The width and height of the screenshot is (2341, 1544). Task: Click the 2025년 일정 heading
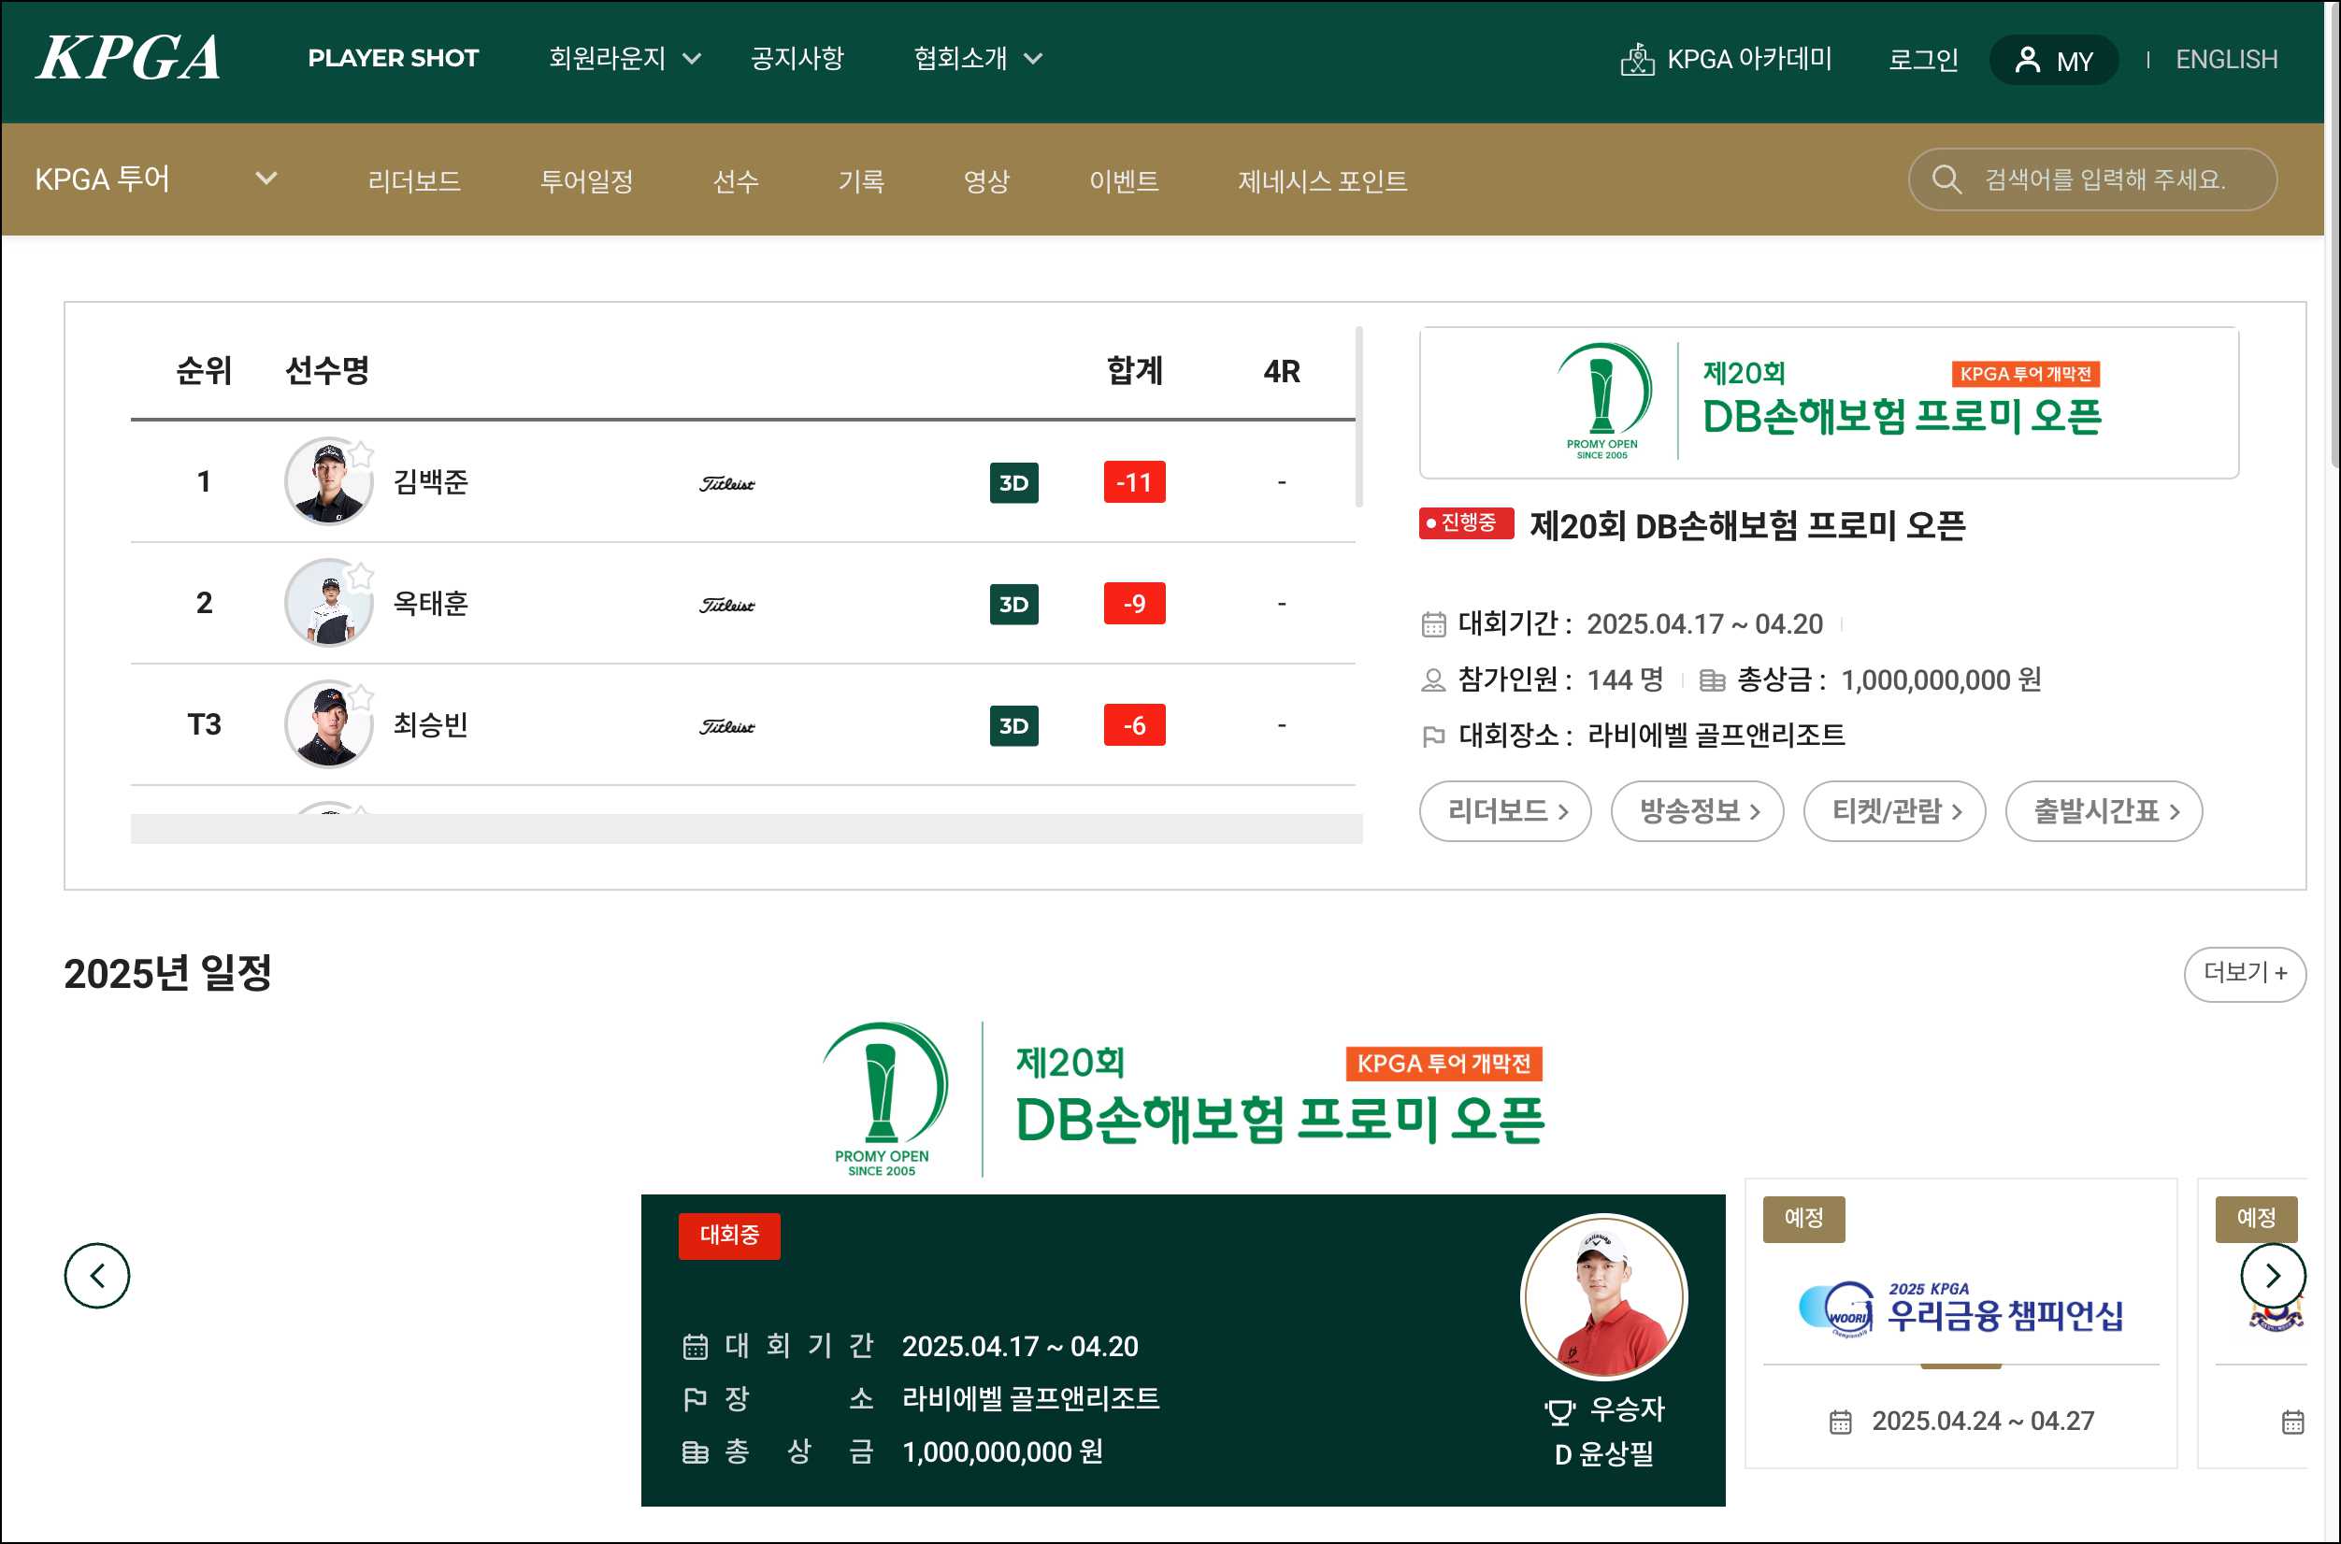[167, 974]
